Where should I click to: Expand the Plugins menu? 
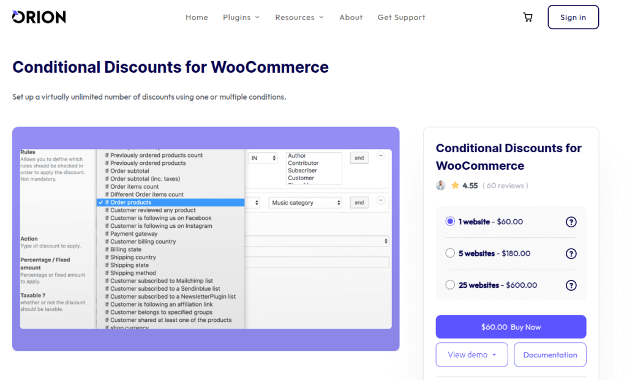[241, 17]
